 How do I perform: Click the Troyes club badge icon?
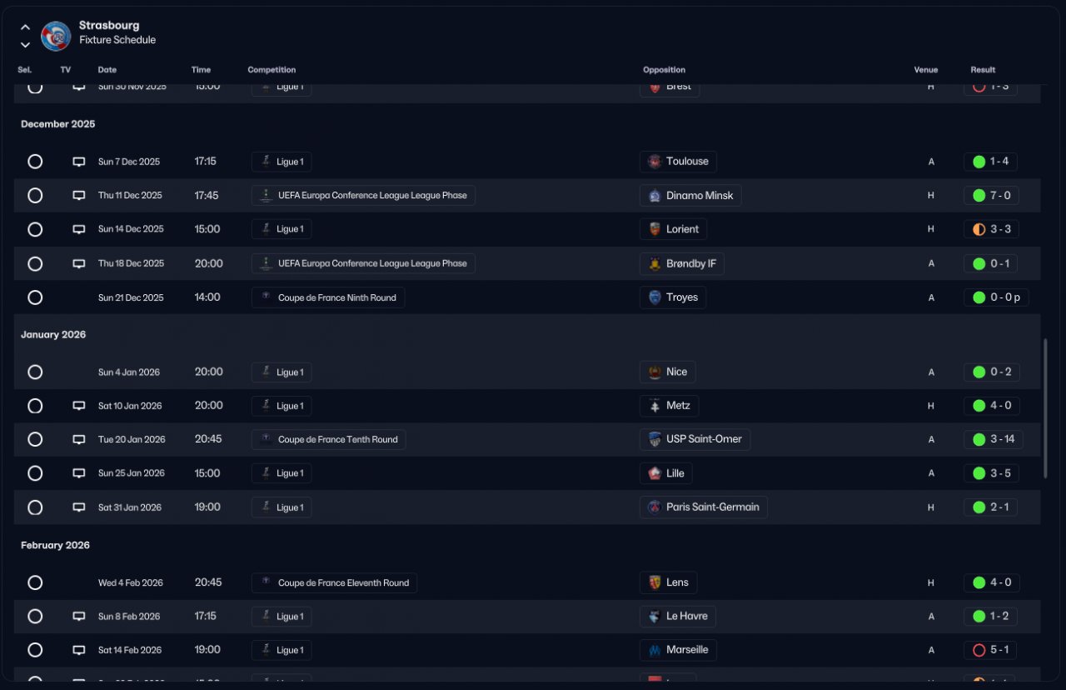click(x=655, y=297)
